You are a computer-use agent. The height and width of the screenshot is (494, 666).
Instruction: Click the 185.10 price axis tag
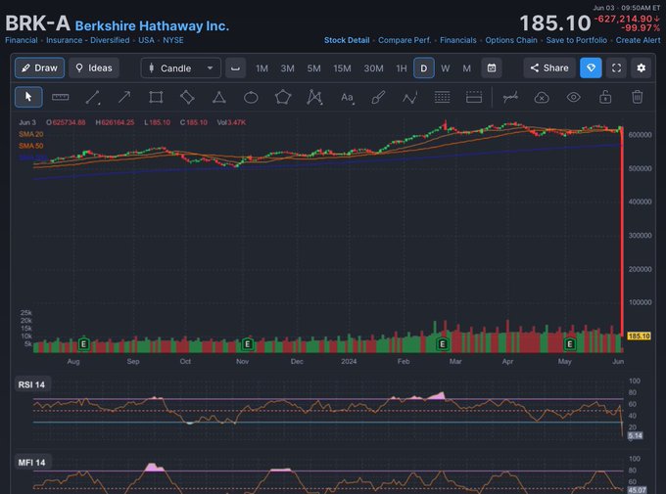[639, 336]
